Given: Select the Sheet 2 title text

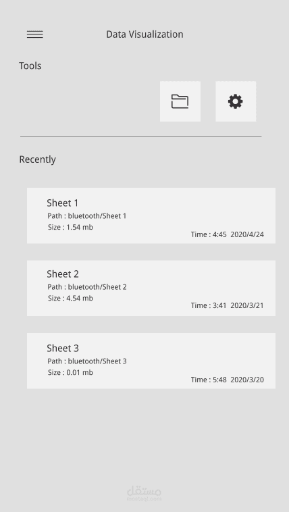Looking at the screenshot, I should point(63,274).
